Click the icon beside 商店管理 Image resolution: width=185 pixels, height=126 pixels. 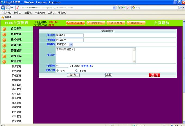(x=4, y=62)
